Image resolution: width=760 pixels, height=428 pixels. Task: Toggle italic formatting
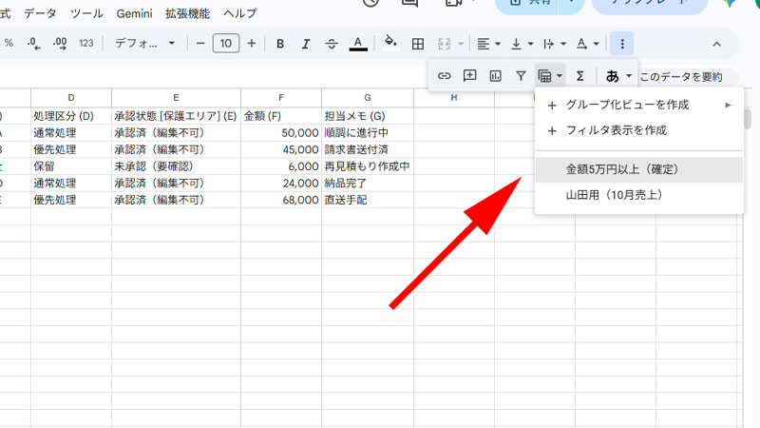306,44
